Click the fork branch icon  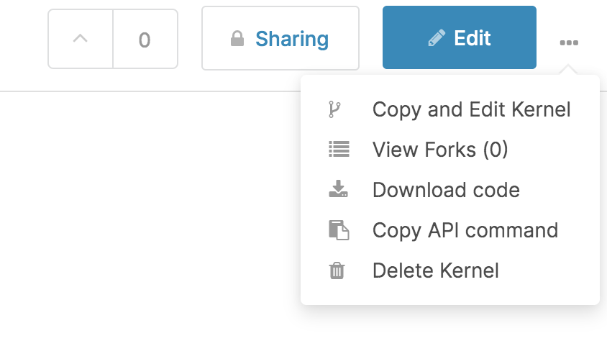(x=334, y=109)
